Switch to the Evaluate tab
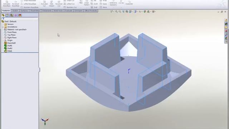Screen dimensions: 229x129 (x=68, y=11)
